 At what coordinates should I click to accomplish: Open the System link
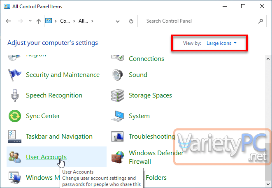[x=139, y=116]
